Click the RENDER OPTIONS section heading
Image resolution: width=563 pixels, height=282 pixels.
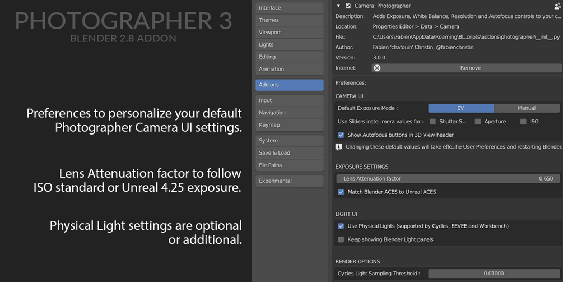click(357, 261)
